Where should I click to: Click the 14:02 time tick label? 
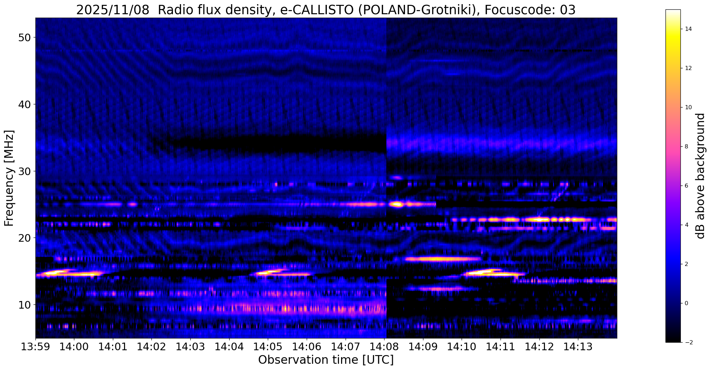coord(151,347)
